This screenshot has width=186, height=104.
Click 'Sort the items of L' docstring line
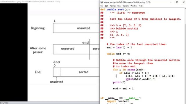click(x=145, y=19)
